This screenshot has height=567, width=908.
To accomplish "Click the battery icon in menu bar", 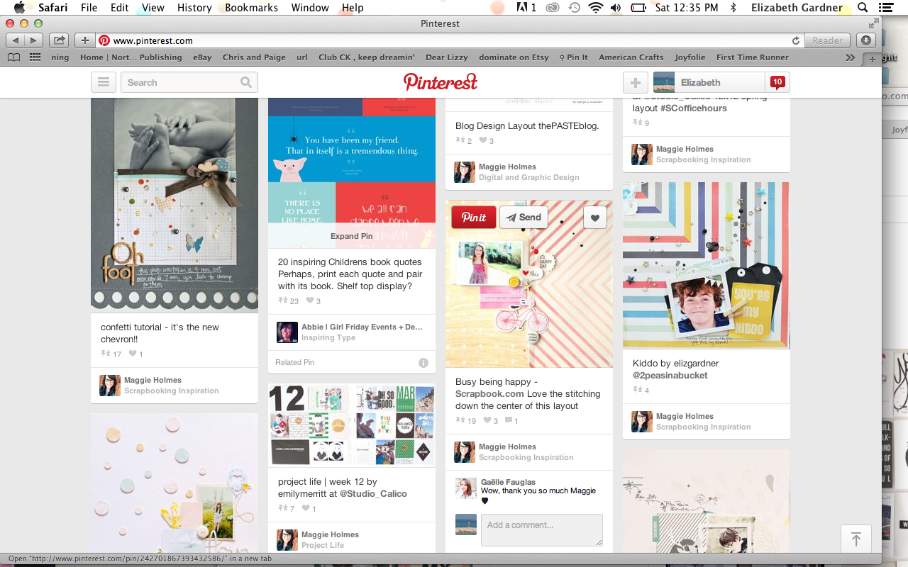I will point(638,8).
